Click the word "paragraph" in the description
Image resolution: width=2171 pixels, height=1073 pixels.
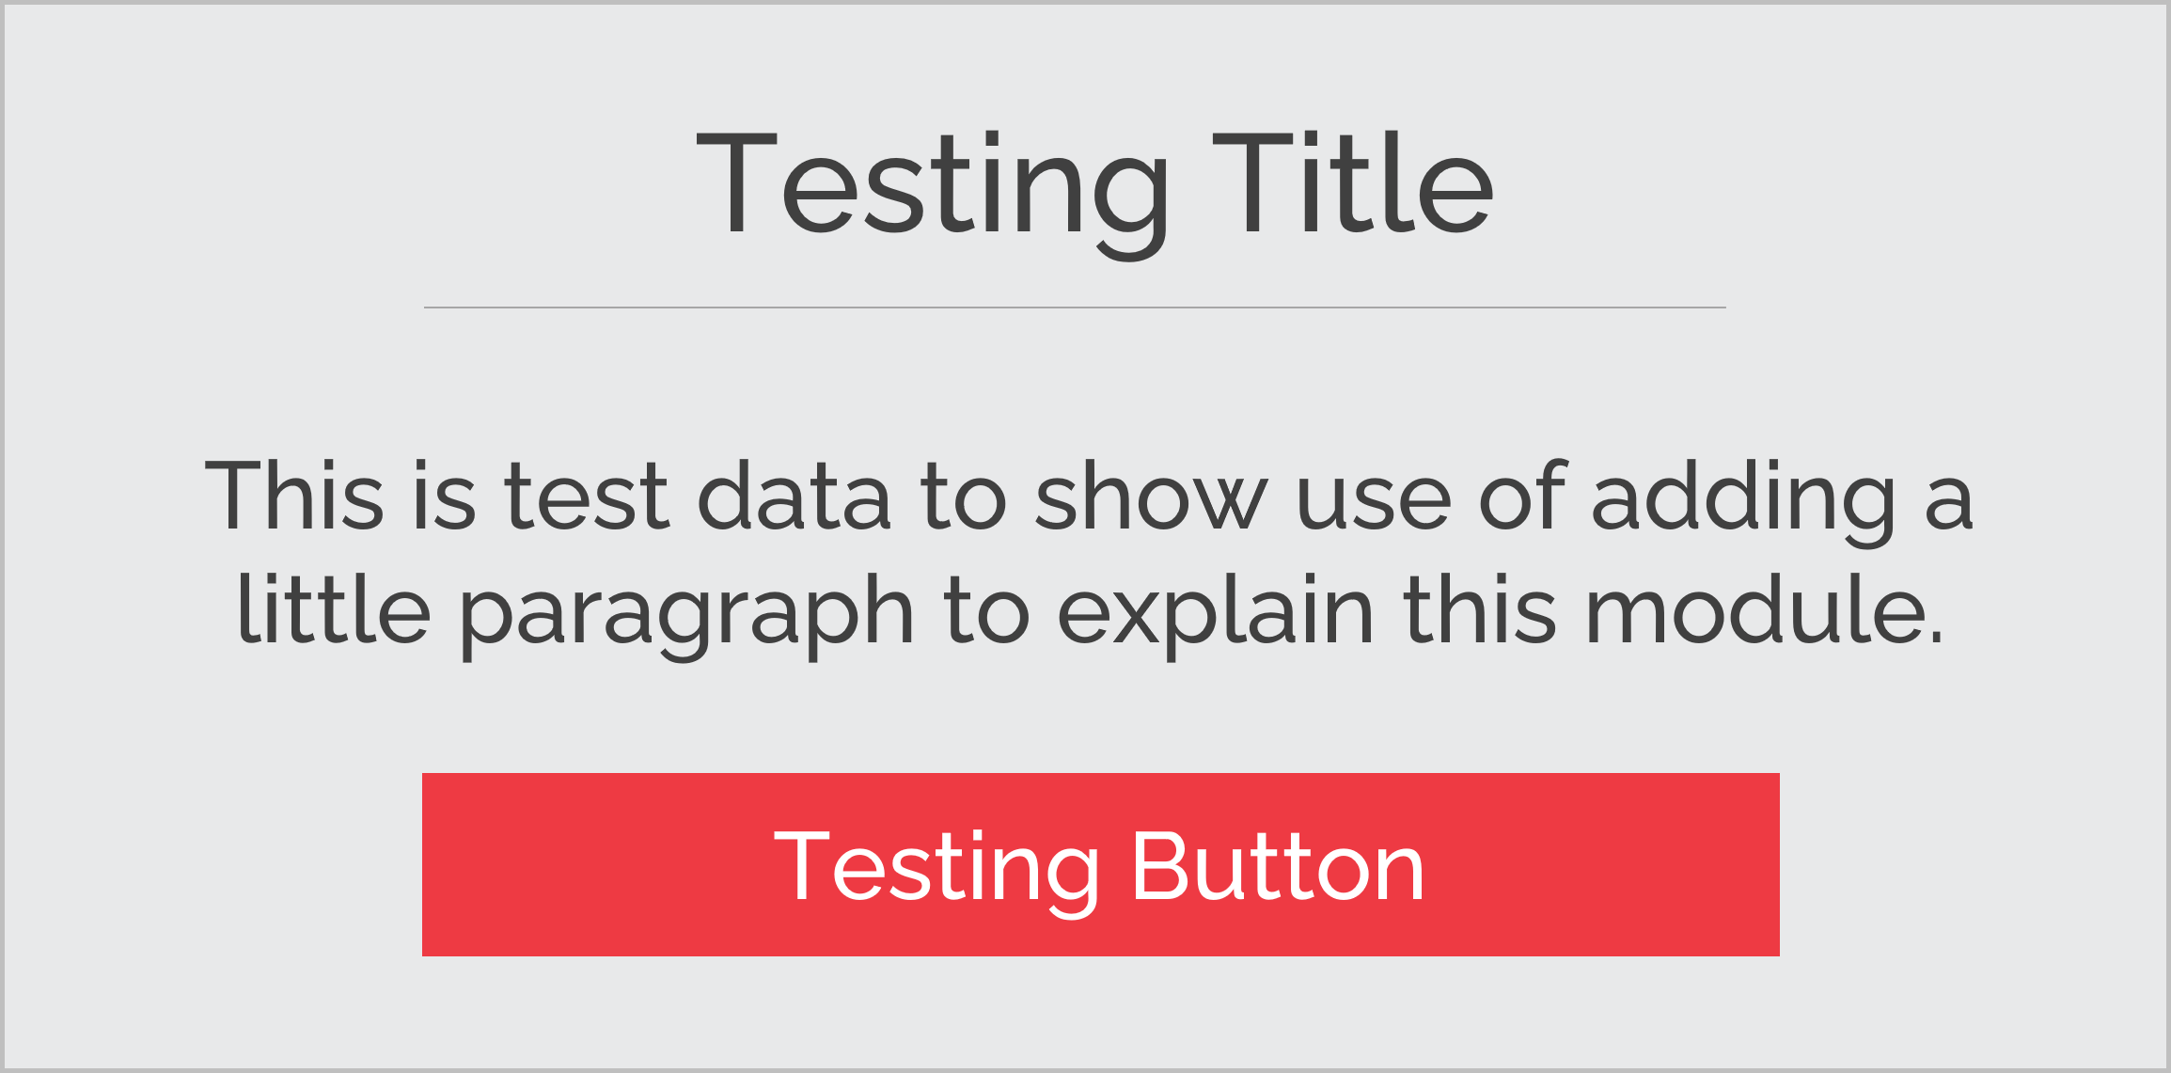click(686, 616)
